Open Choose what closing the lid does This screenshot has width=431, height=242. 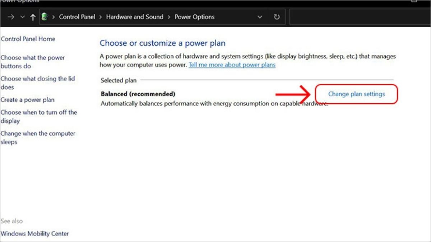coord(38,83)
